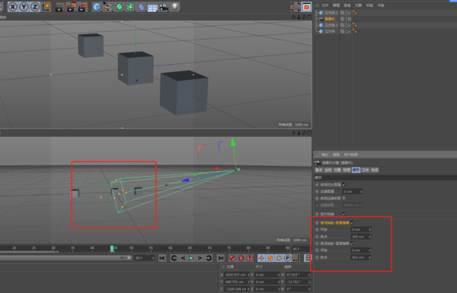
Task: Open 模式 menu in attribute manager
Action: point(325,154)
